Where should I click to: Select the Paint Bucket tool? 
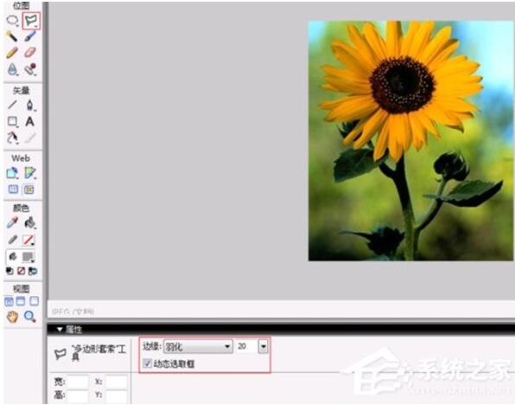tap(30, 222)
